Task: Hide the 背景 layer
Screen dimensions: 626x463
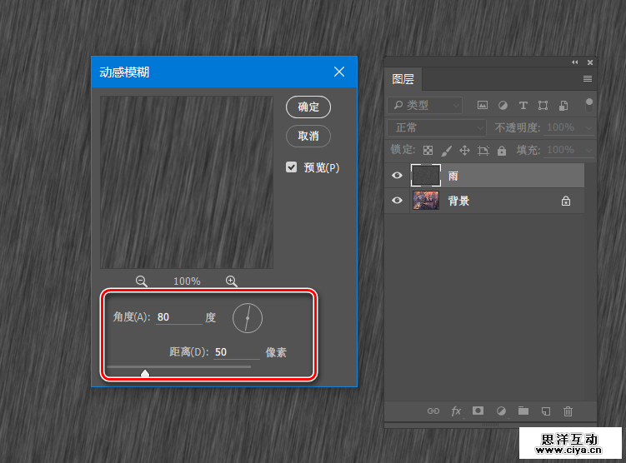Action: [397, 200]
